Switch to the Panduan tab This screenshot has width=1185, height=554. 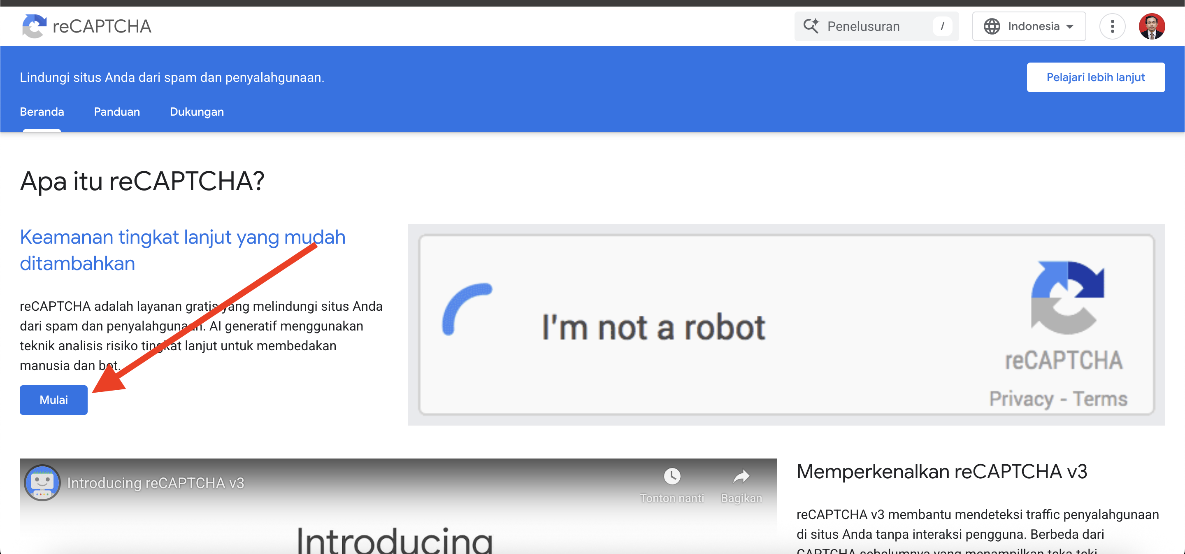tap(117, 112)
